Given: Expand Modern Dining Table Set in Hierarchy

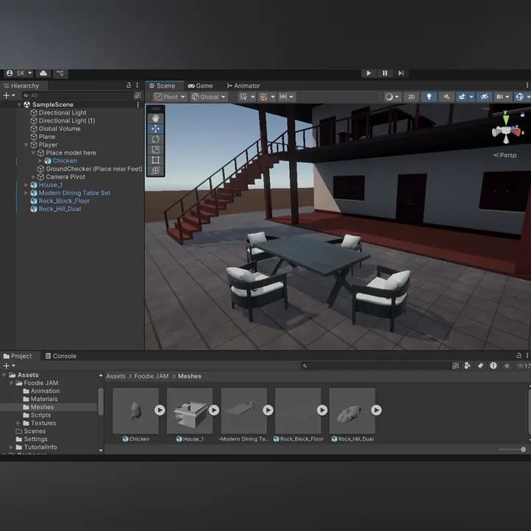Looking at the screenshot, I should [26, 193].
